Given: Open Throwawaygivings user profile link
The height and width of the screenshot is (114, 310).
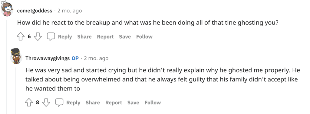Looking at the screenshot, I should (x=48, y=58).
